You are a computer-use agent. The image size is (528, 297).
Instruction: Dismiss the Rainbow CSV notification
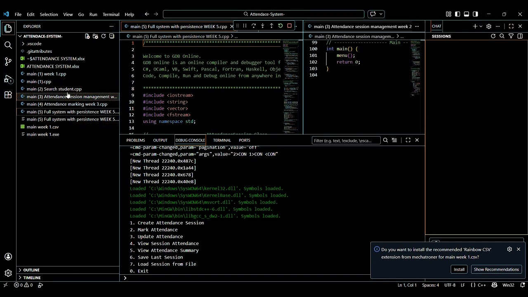[x=519, y=249]
